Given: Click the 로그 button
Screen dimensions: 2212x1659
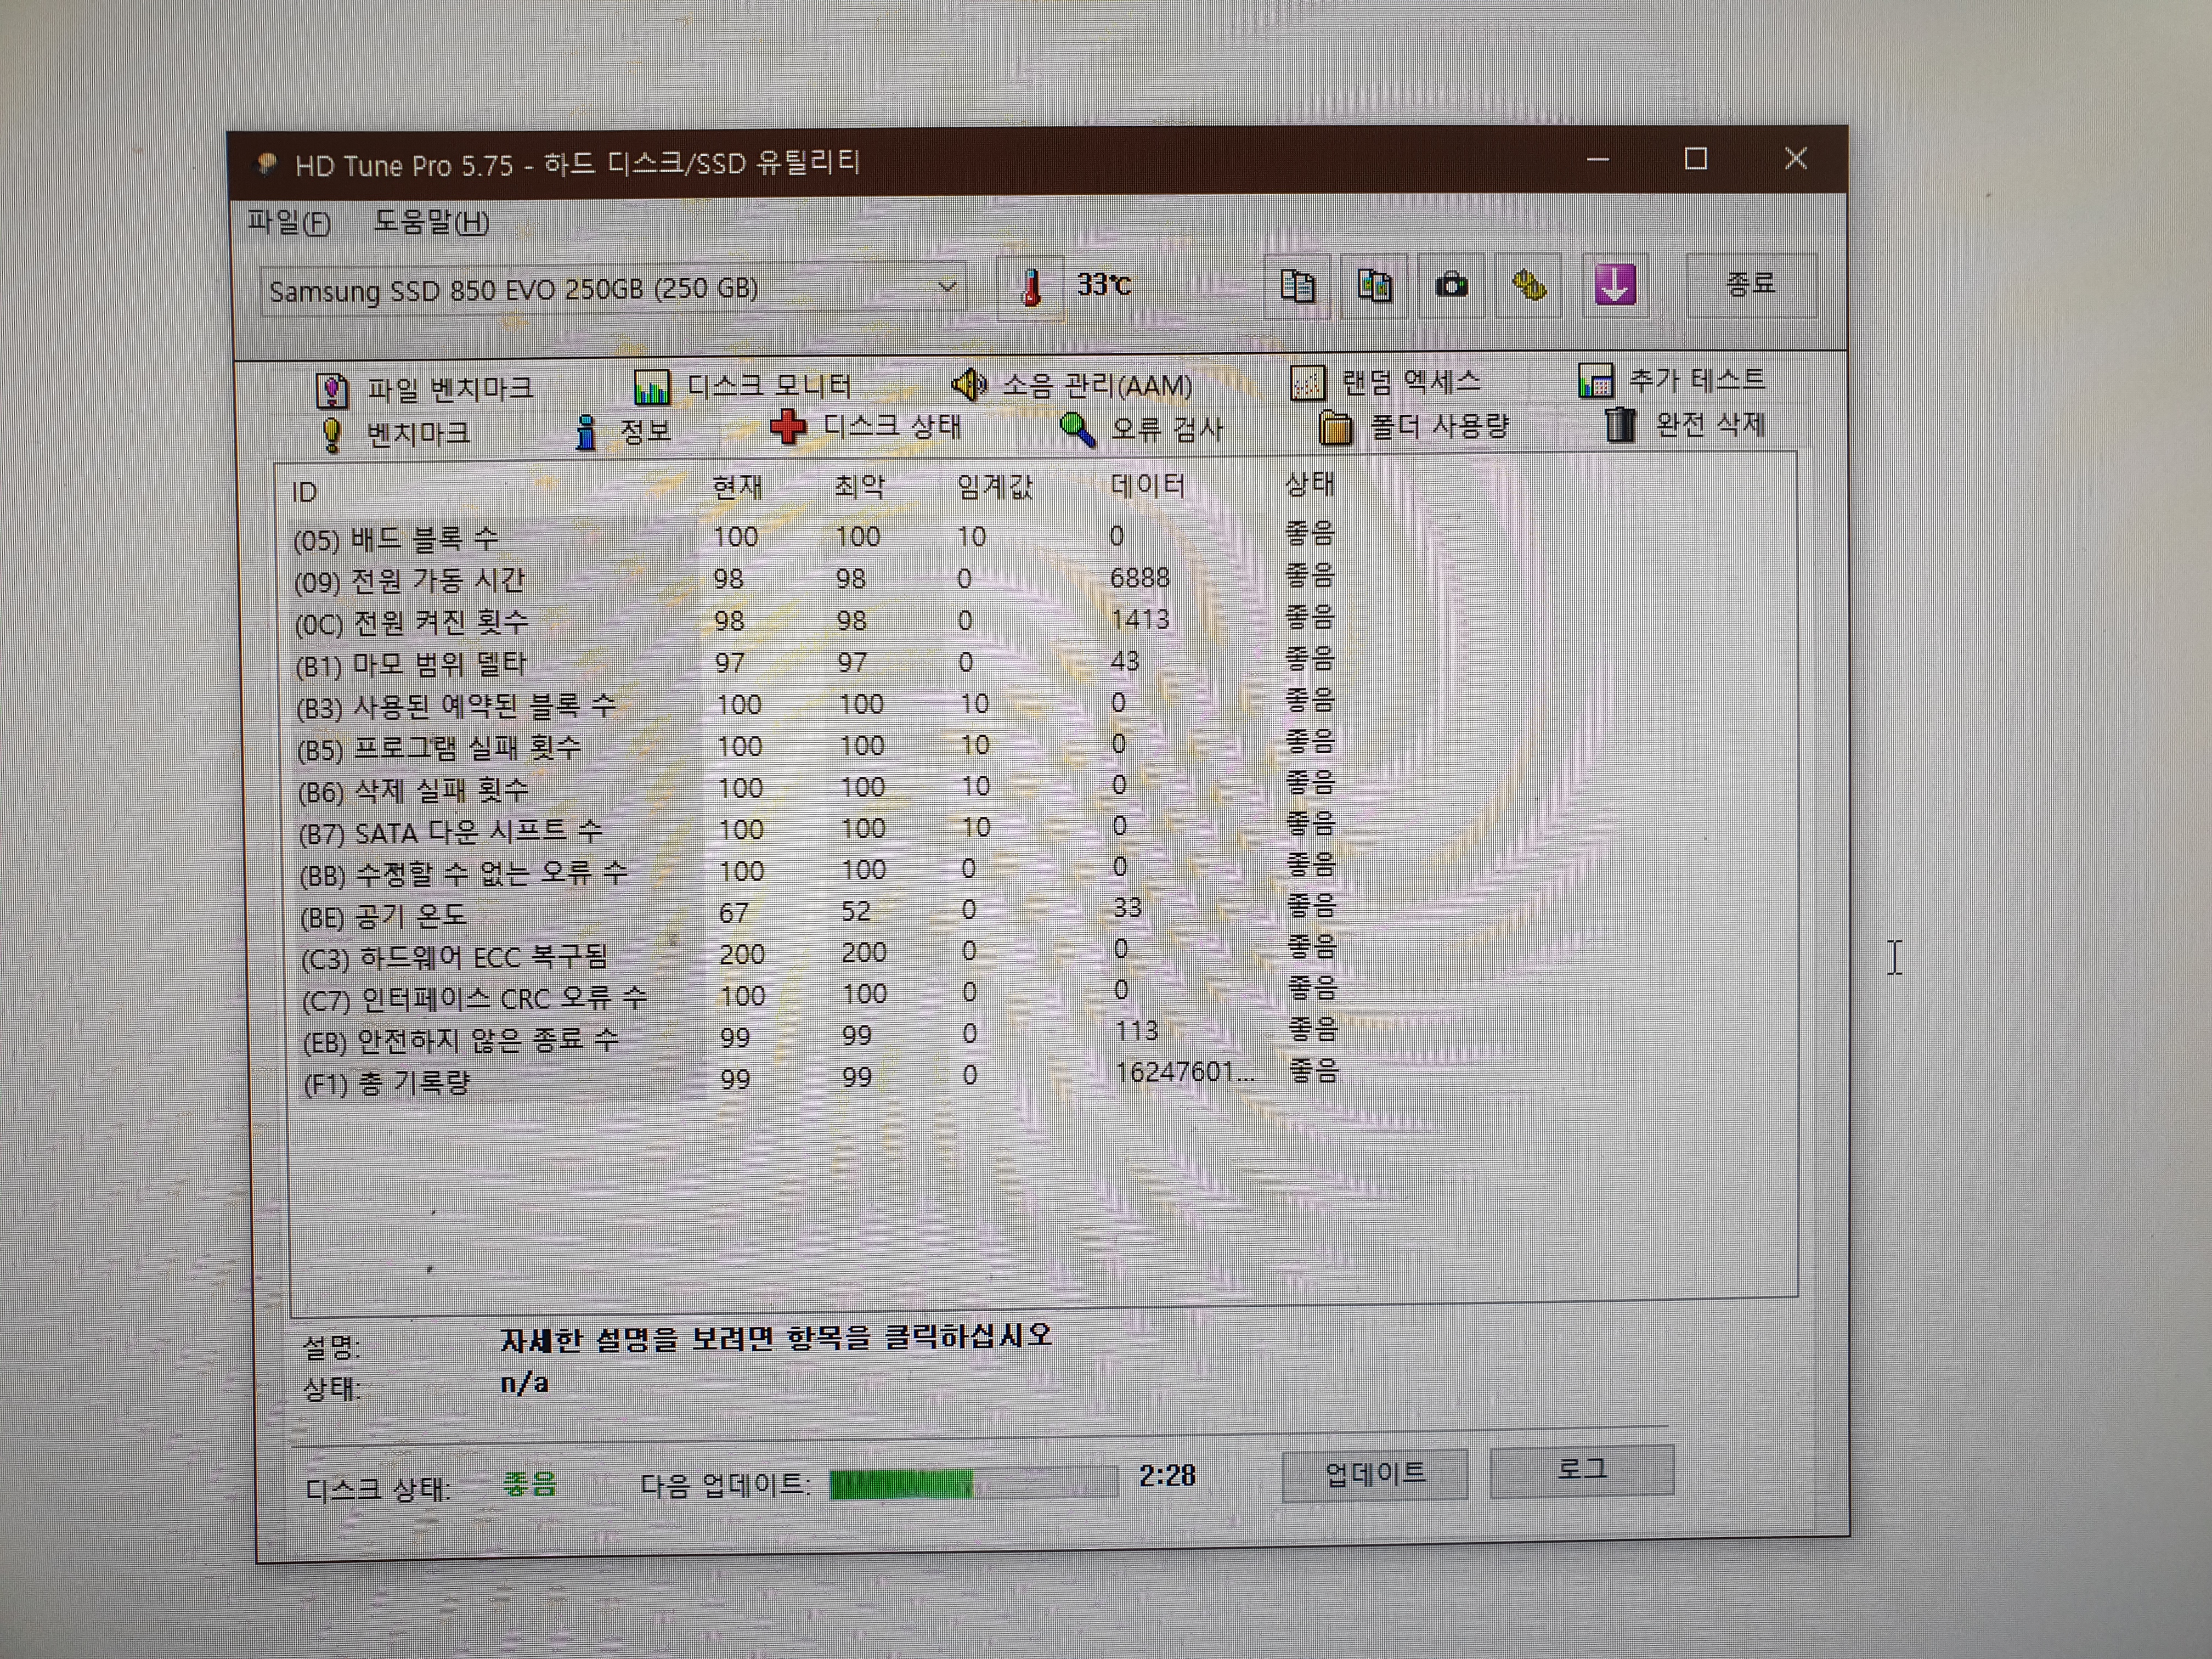Looking at the screenshot, I should (x=1582, y=1470).
